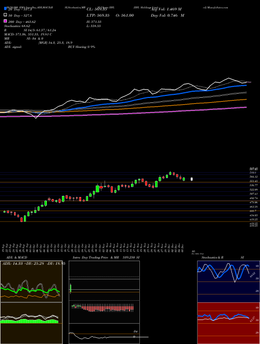This screenshot has width=260, height=344.
Task: Click the 522.09 price axis label
Action: click(253, 190)
